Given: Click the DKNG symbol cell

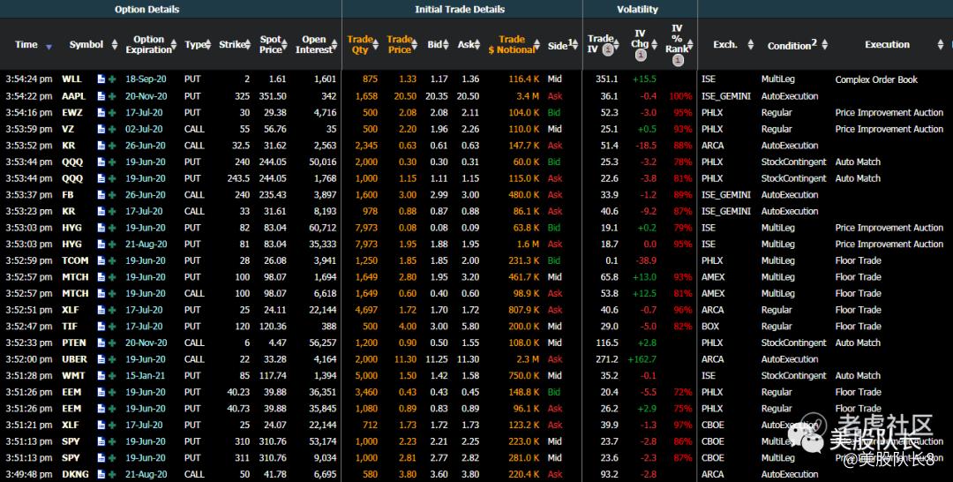Looking at the screenshot, I should pyautogui.click(x=75, y=474).
